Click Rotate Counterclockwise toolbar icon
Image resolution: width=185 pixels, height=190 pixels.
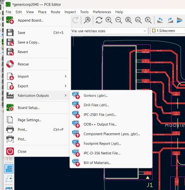pyautogui.click(x=160, y=20)
